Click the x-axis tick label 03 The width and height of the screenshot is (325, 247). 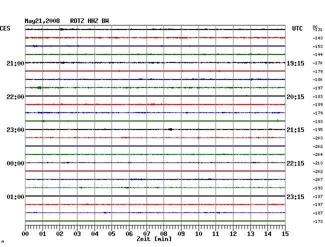[x=77, y=234]
